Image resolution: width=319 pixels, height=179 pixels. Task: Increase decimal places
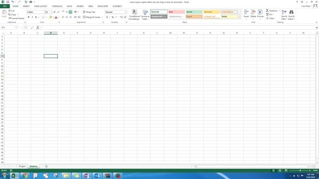pos(121,17)
